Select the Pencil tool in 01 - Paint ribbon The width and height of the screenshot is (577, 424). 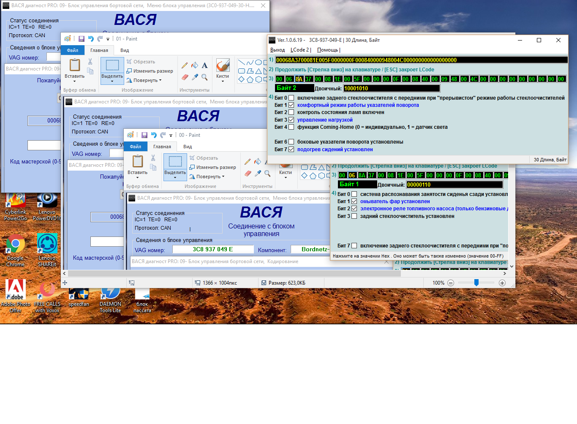(185, 65)
